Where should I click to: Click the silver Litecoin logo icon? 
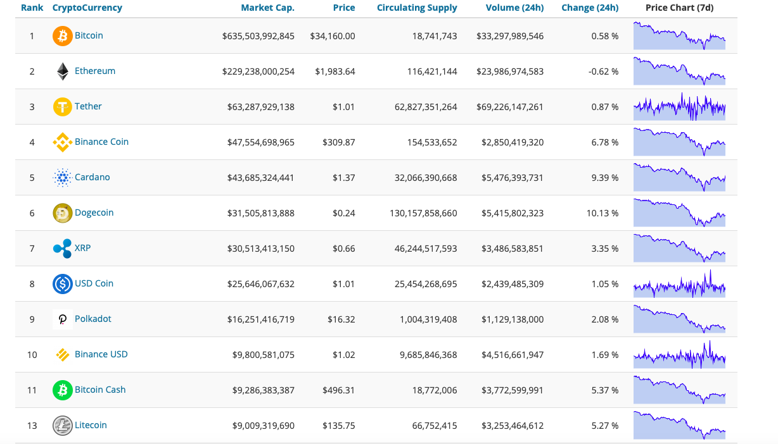(63, 426)
